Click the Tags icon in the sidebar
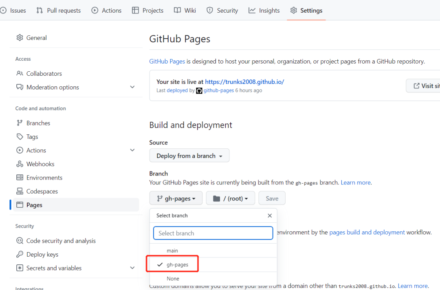This screenshot has height=290, width=440. (20, 136)
